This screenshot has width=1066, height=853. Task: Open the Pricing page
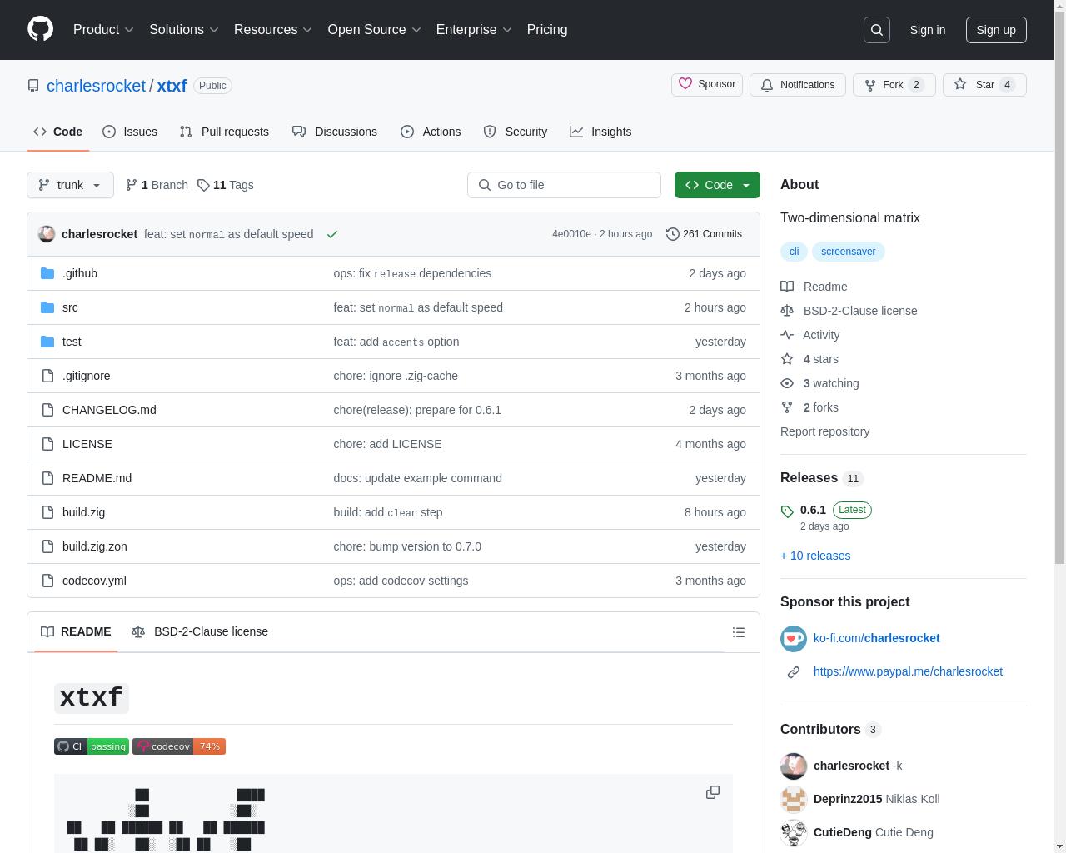pyautogui.click(x=547, y=29)
